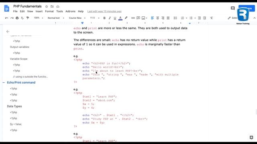This screenshot has width=257, height=144.
Task: Open the image options dropdown arrow
Action: point(147,18)
